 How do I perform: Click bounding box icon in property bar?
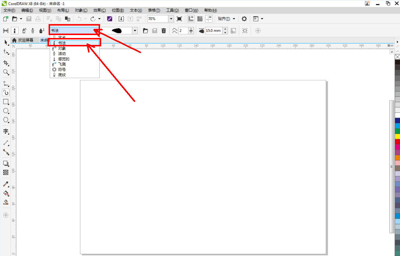tap(245, 31)
